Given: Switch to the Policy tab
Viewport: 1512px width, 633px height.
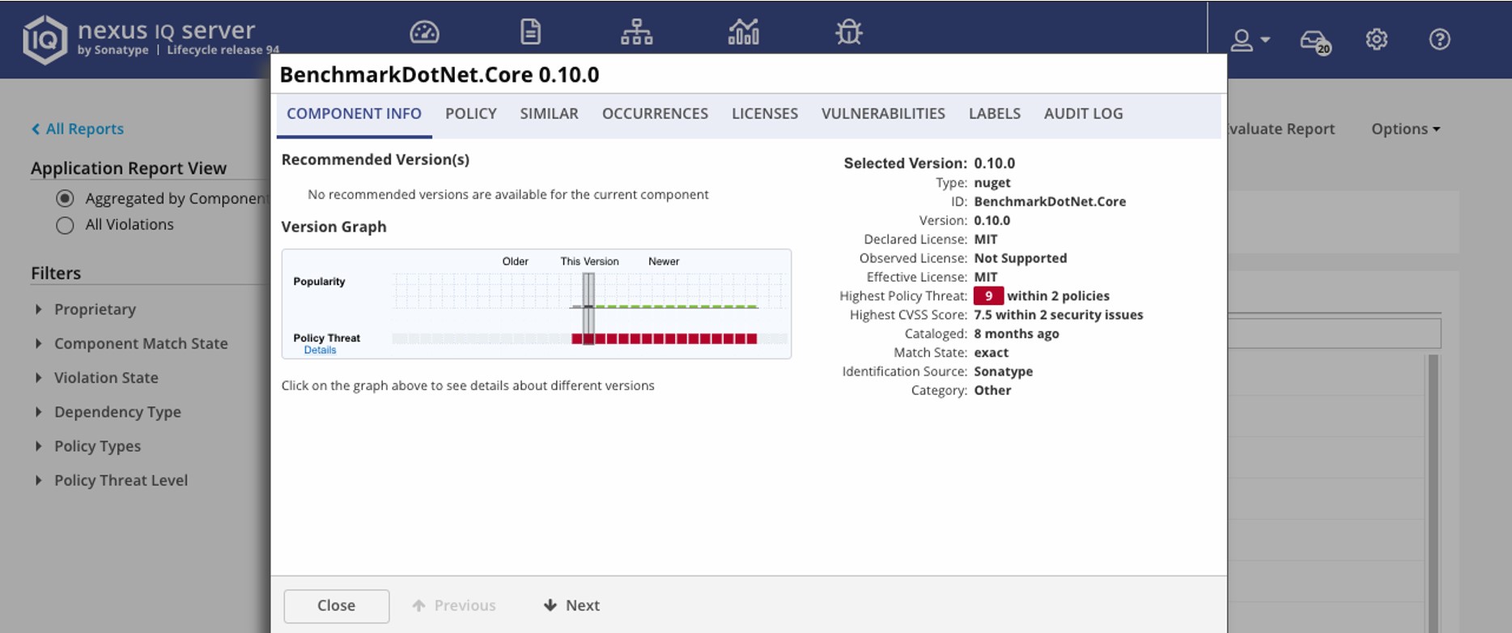Looking at the screenshot, I should 471,114.
